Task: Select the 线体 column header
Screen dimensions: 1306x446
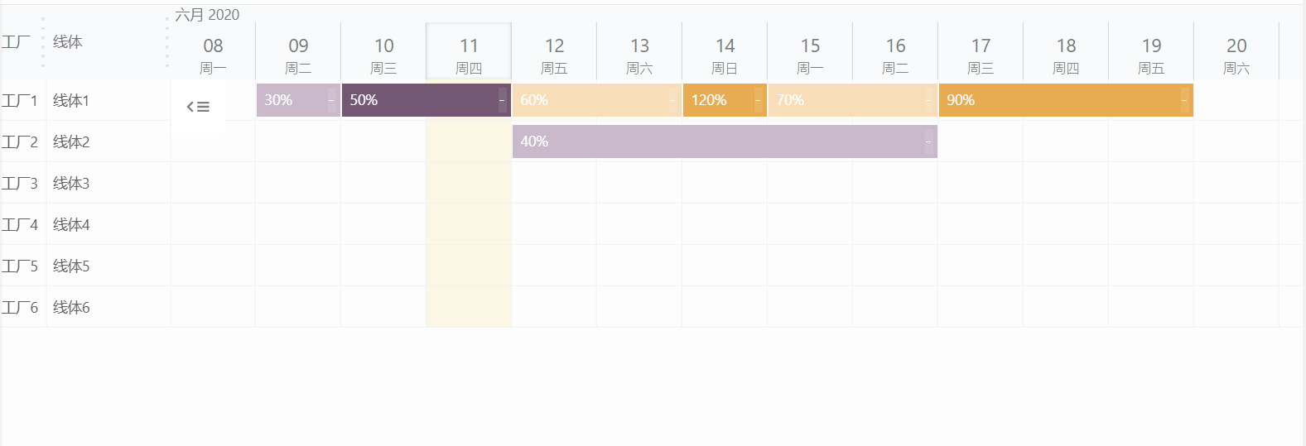Action: click(x=68, y=41)
